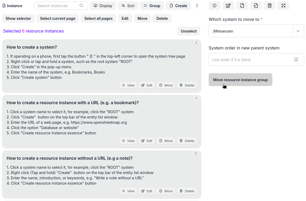View the "How to create a system?" card
306x201 pixels.
pos(128,85)
